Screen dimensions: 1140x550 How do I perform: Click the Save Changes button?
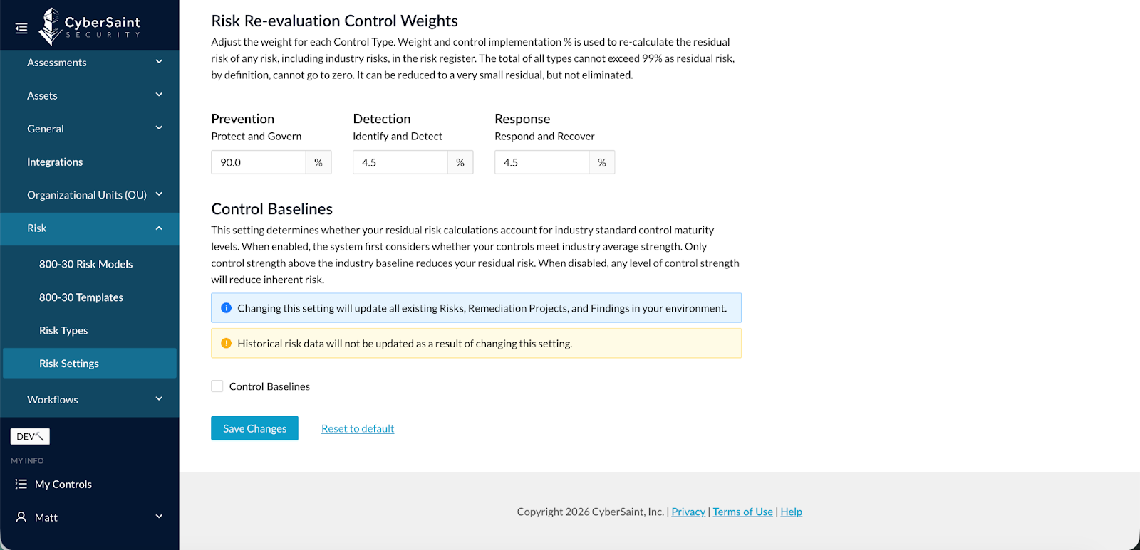pyautogui.click(x=254, y=428)
